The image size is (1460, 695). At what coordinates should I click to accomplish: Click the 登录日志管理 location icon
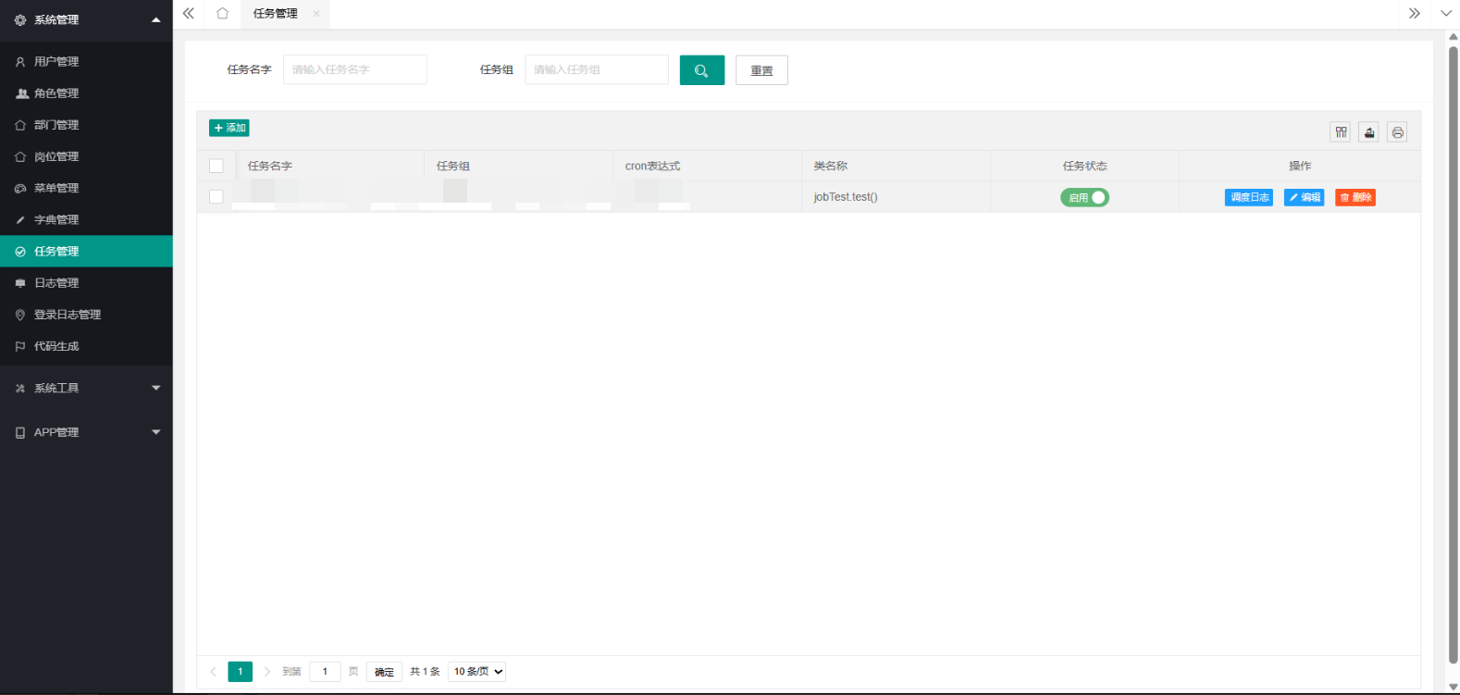tap(20, 315)
